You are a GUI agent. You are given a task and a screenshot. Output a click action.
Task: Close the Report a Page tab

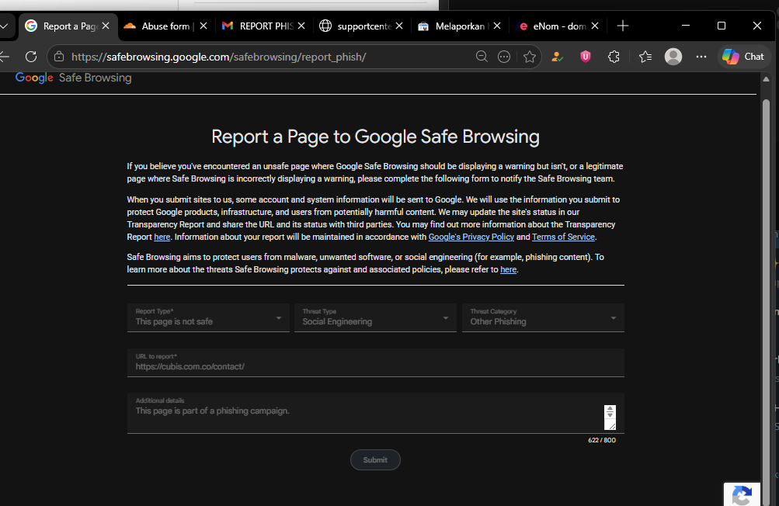click(x=106, y=26)
